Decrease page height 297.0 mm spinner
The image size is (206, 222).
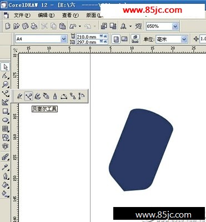click(x=101, y=42)
